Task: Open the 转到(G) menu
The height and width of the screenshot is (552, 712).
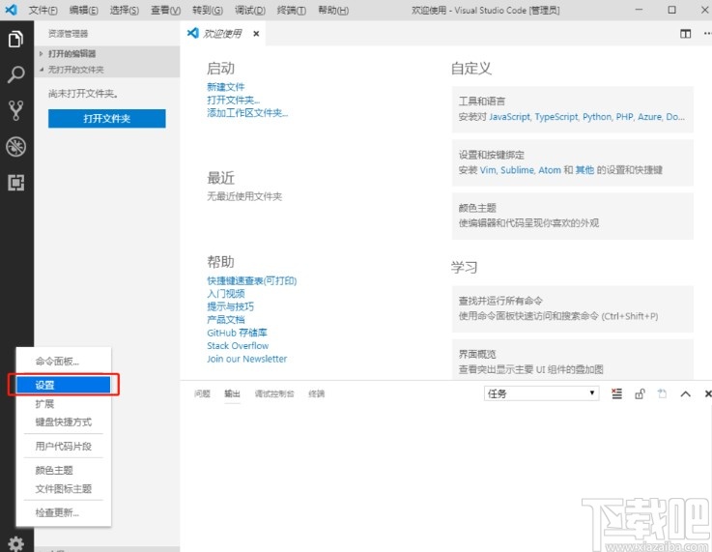Action: (x=208, y=10)
